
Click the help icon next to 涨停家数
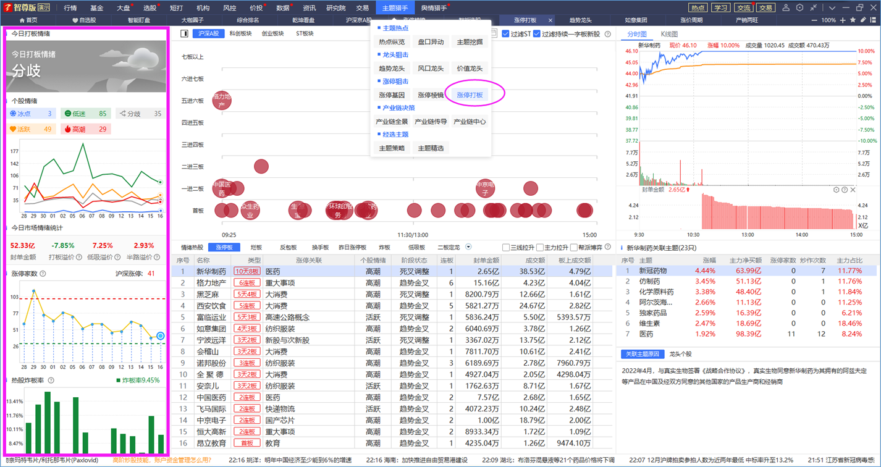click(x=43, y=273)
